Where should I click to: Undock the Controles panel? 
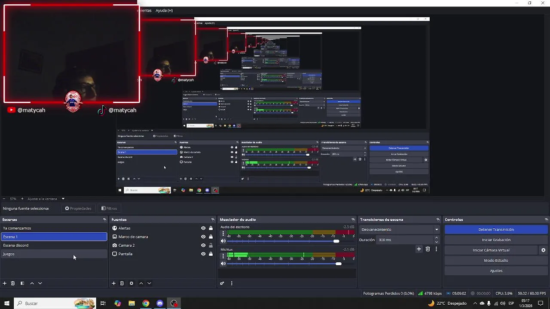tap(547, 220)
